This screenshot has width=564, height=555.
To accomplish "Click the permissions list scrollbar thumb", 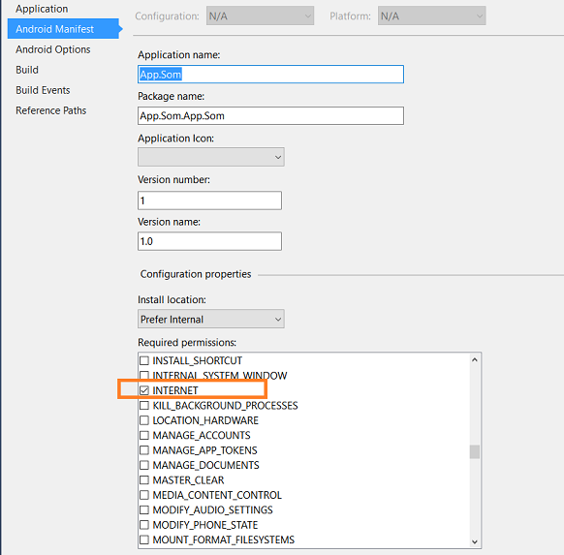I will click(x=475, y=451).
